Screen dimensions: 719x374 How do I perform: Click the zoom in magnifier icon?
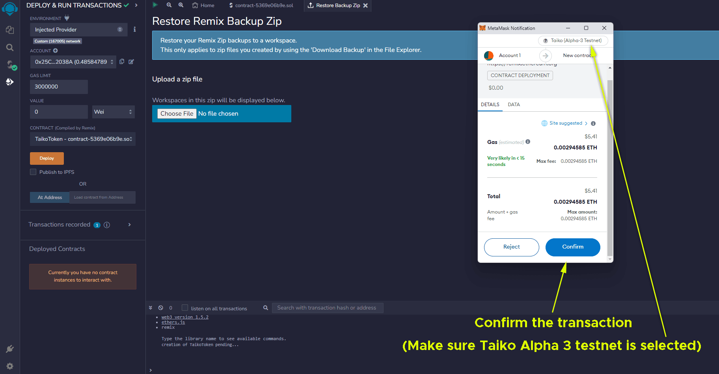pyautogui.click(x=181, y=5)
